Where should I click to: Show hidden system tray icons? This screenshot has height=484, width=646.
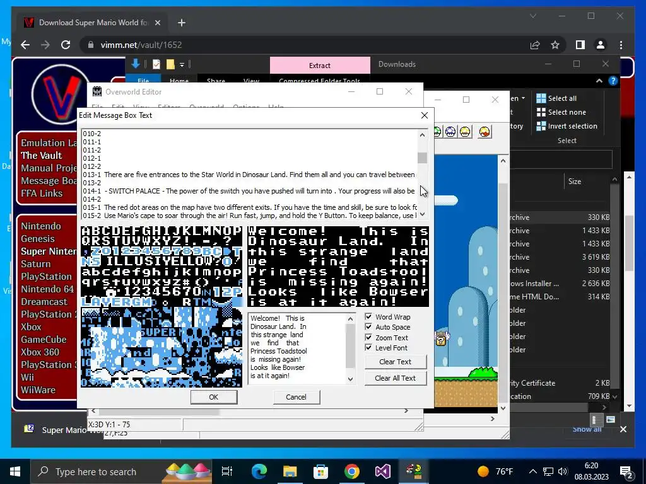pos(532,471)
